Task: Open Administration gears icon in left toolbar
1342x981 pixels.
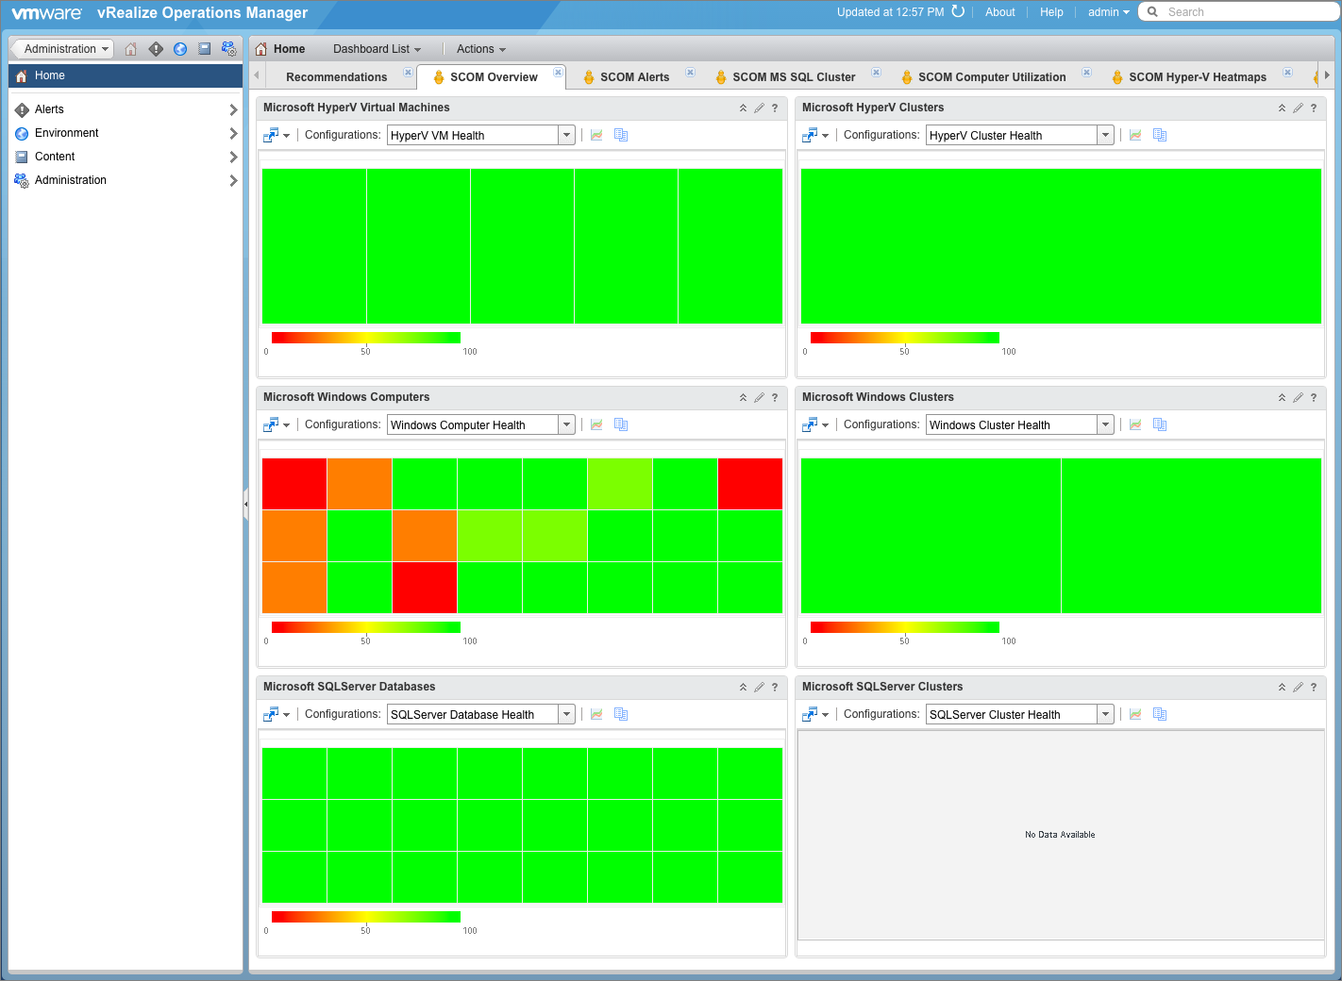Action: click(x=228, y=49)
